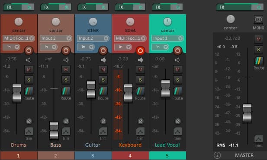Arm the Guitar track for recording
The width and height of the screenshot is (267, 160).
coord(103,51)
